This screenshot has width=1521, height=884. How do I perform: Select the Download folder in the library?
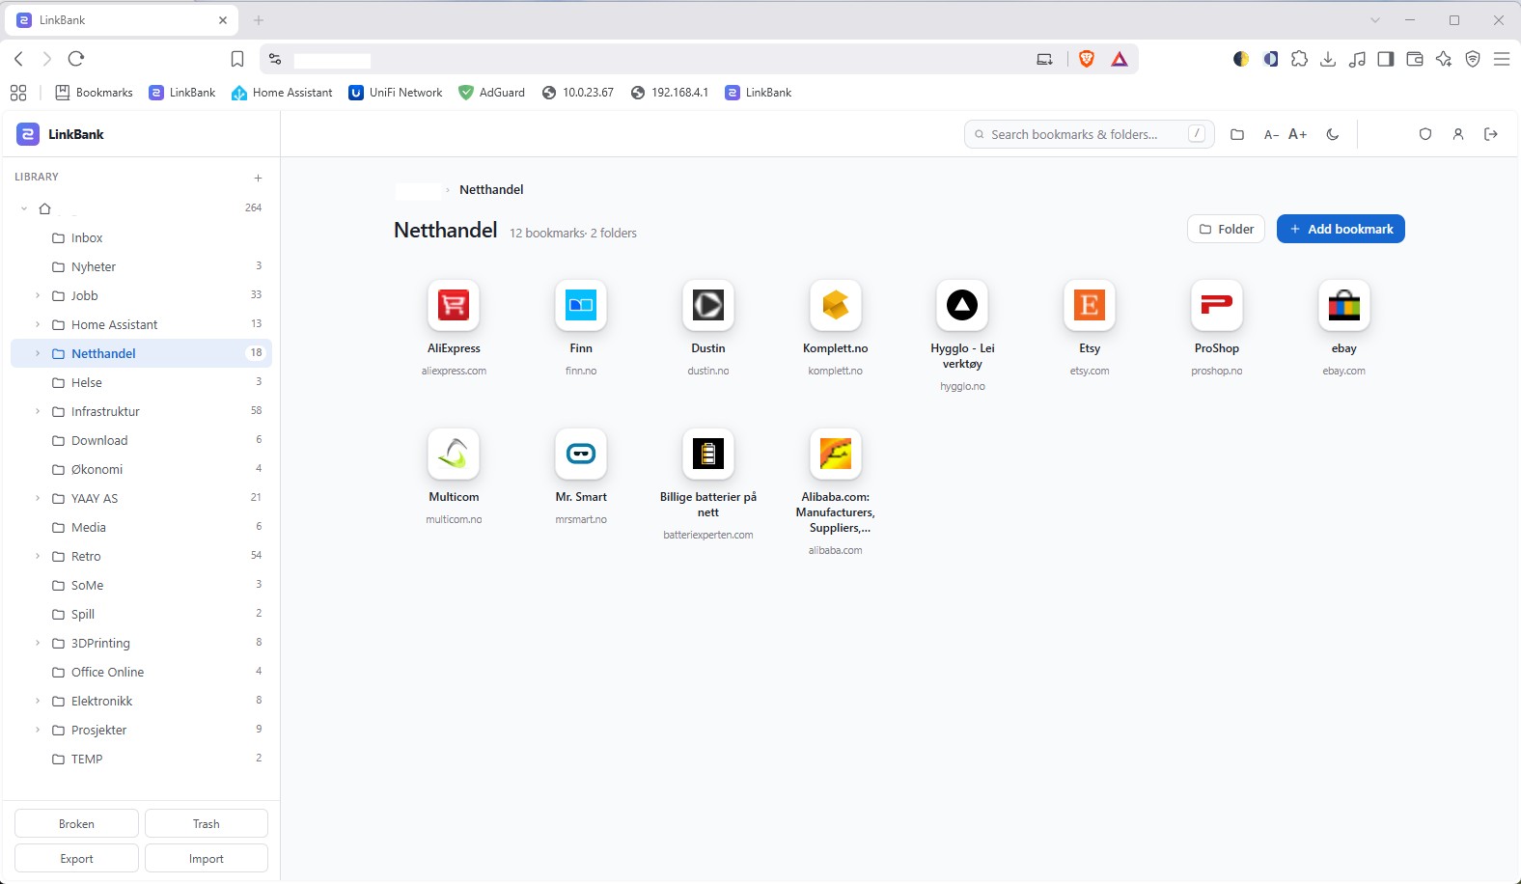[x=141, y=440]
